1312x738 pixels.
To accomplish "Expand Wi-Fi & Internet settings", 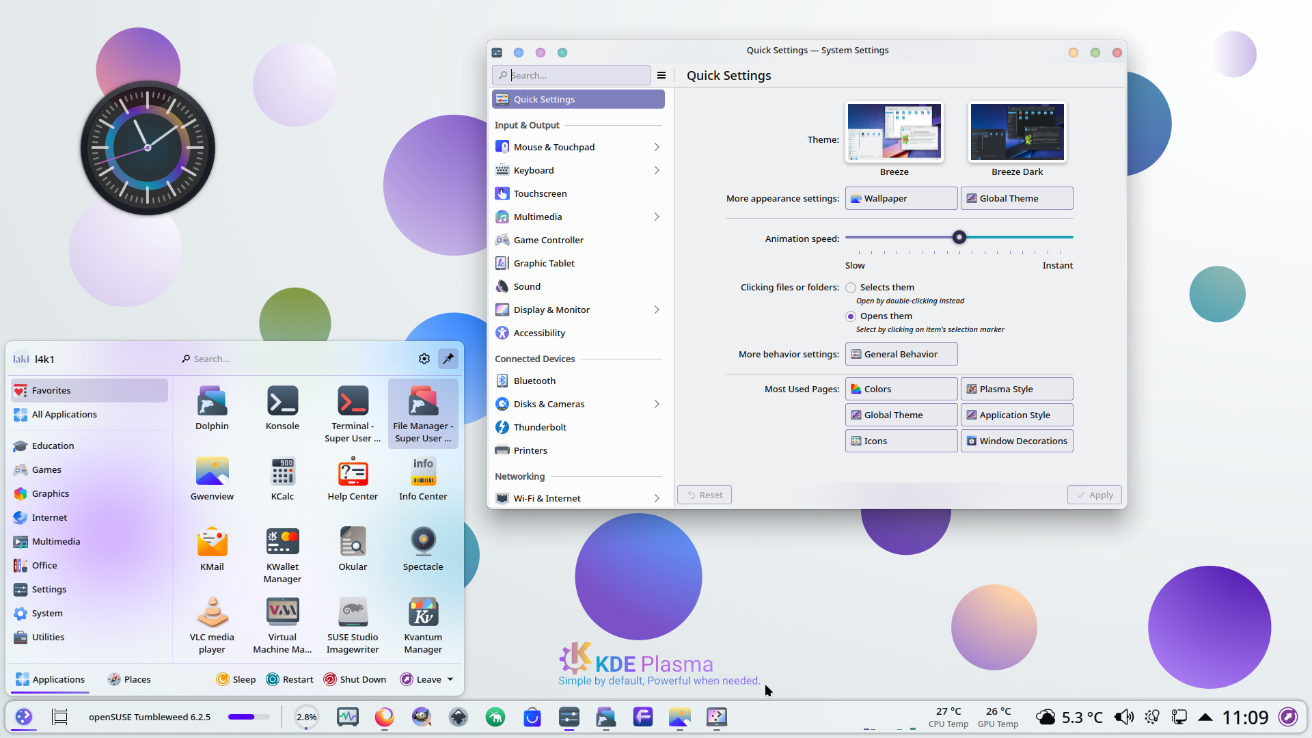I will [656, 498].
